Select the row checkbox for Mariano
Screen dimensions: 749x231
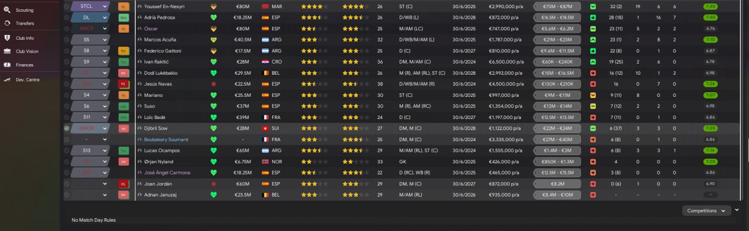pos(67,95)
